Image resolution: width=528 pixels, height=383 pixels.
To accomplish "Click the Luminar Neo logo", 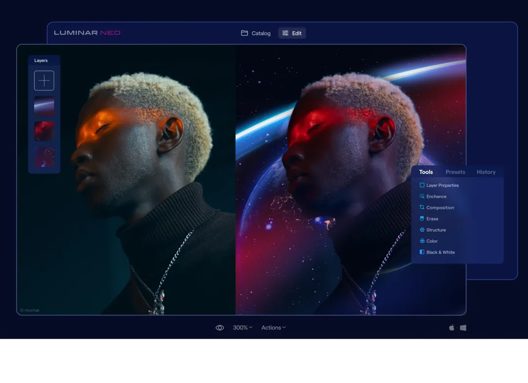I will pos(87,33).
